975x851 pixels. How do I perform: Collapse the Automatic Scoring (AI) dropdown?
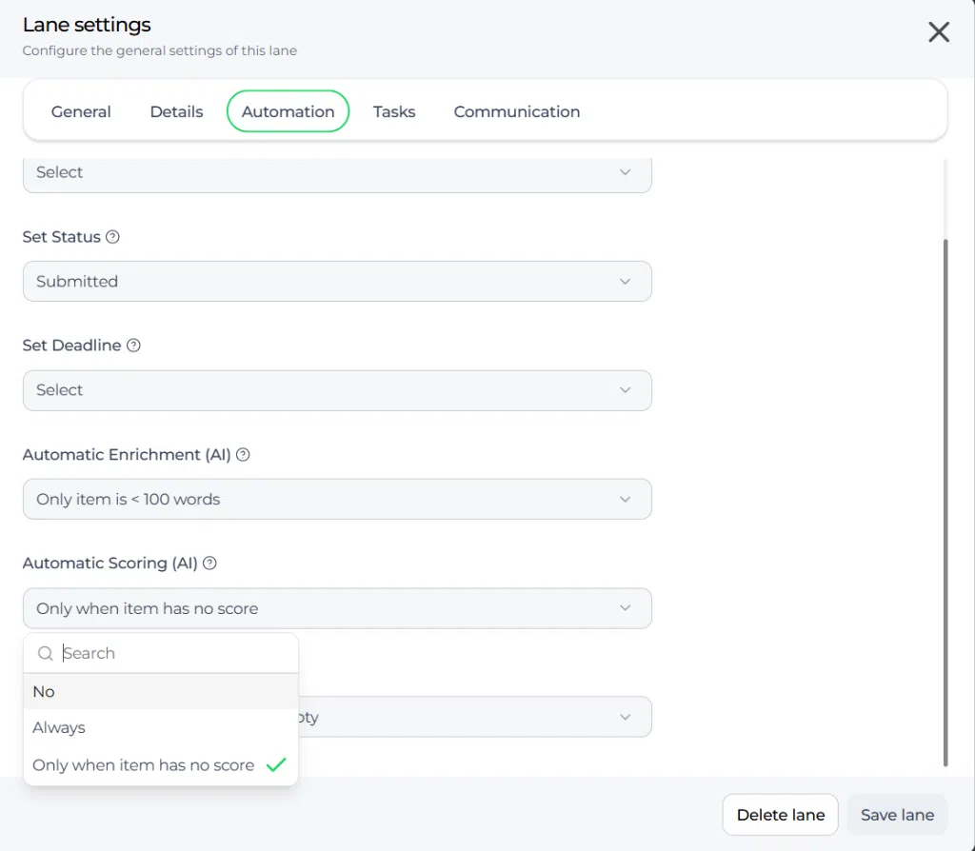(x=337, y=608)
